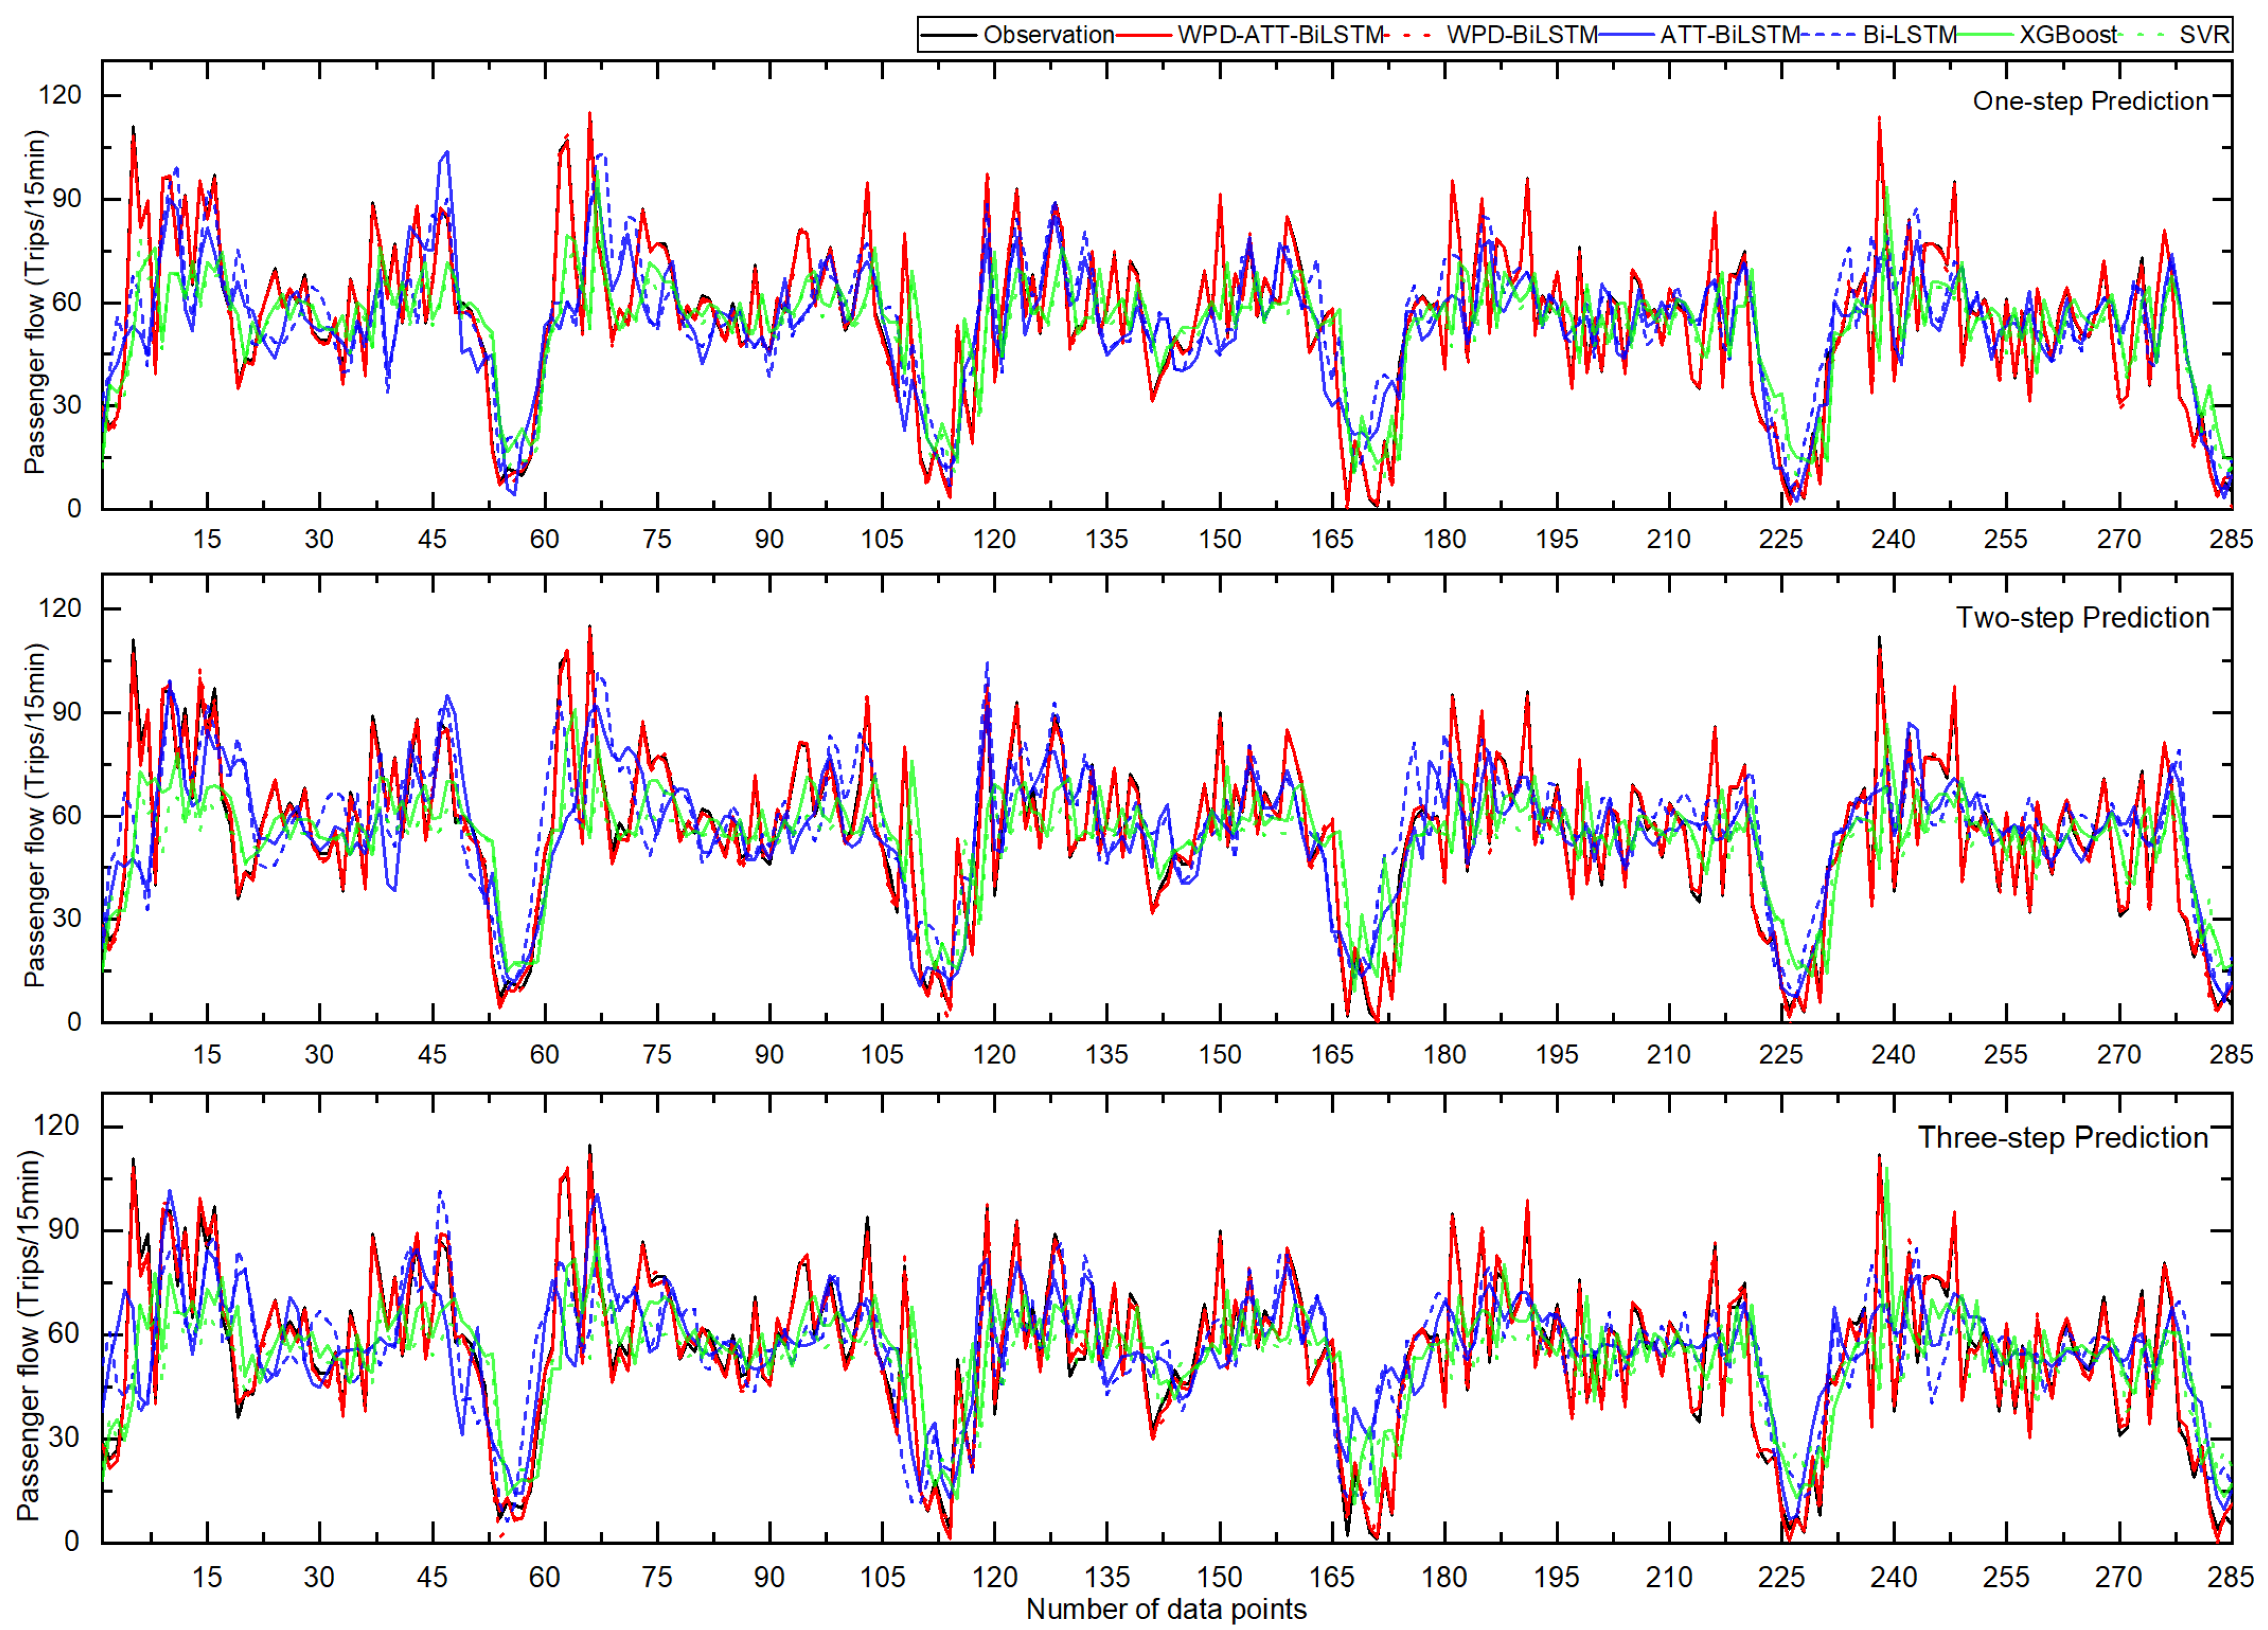The image size is (2268, 1630).
Task: Click the WPD-BiLSTM legend label
Action: click(x=1522, y=35)
